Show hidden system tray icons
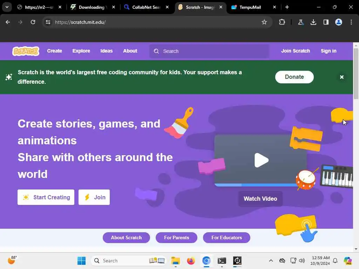The height and width of the screenshot is (269, 359). click(271, 261)
